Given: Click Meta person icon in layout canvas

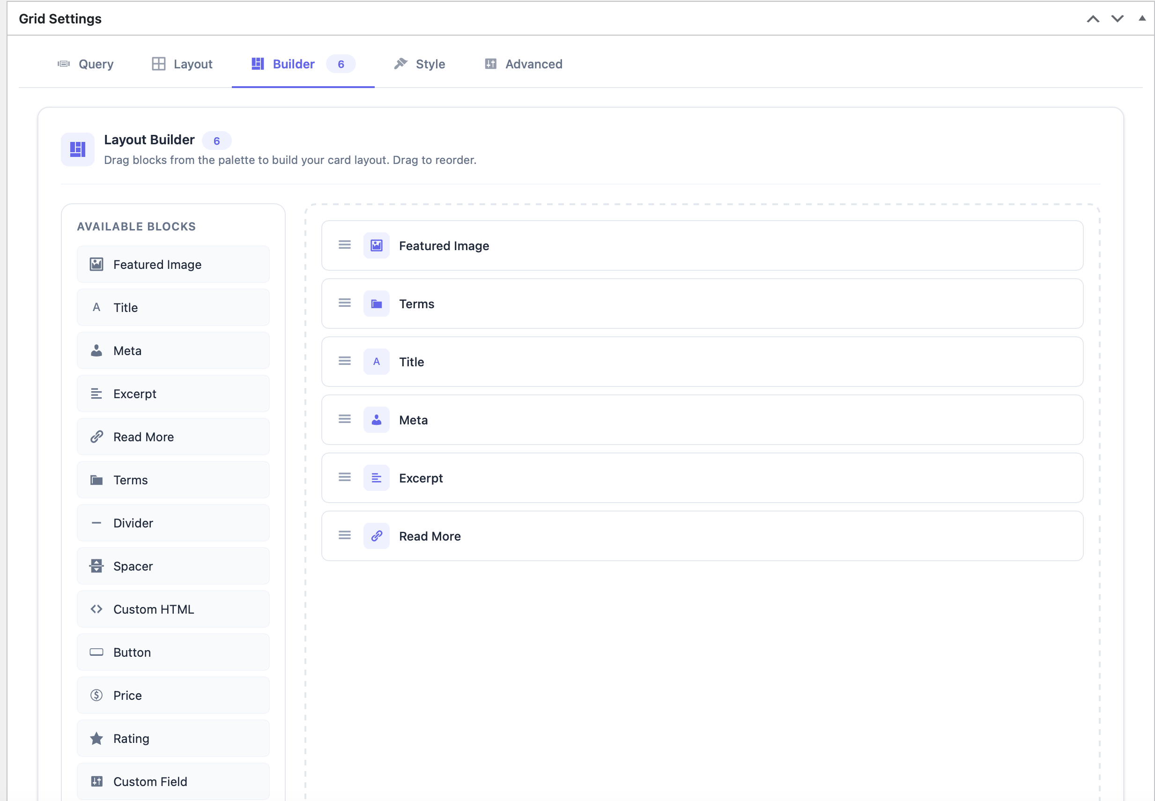Looking at the screenshot, I should (x=376, y=420).
